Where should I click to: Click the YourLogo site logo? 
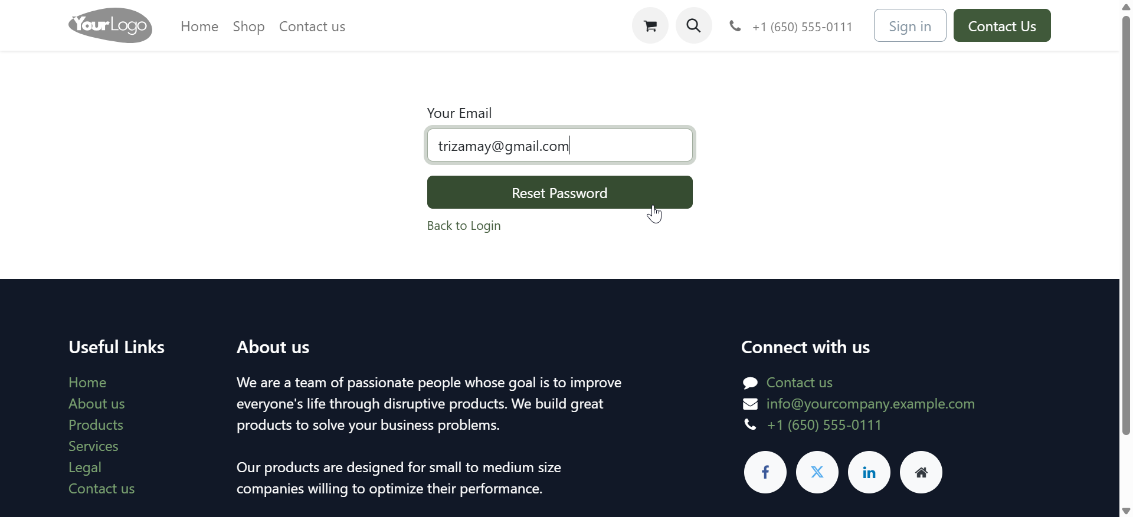click(x=110, y=25)
